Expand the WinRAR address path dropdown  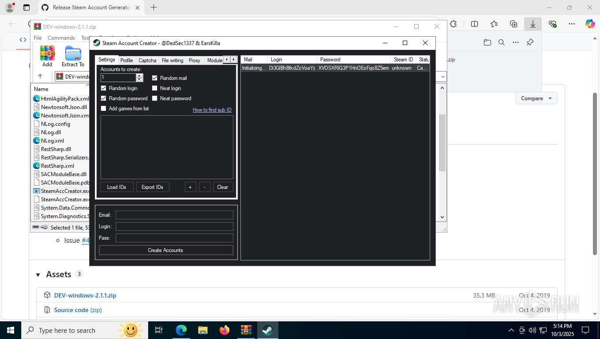coord(443,76)
